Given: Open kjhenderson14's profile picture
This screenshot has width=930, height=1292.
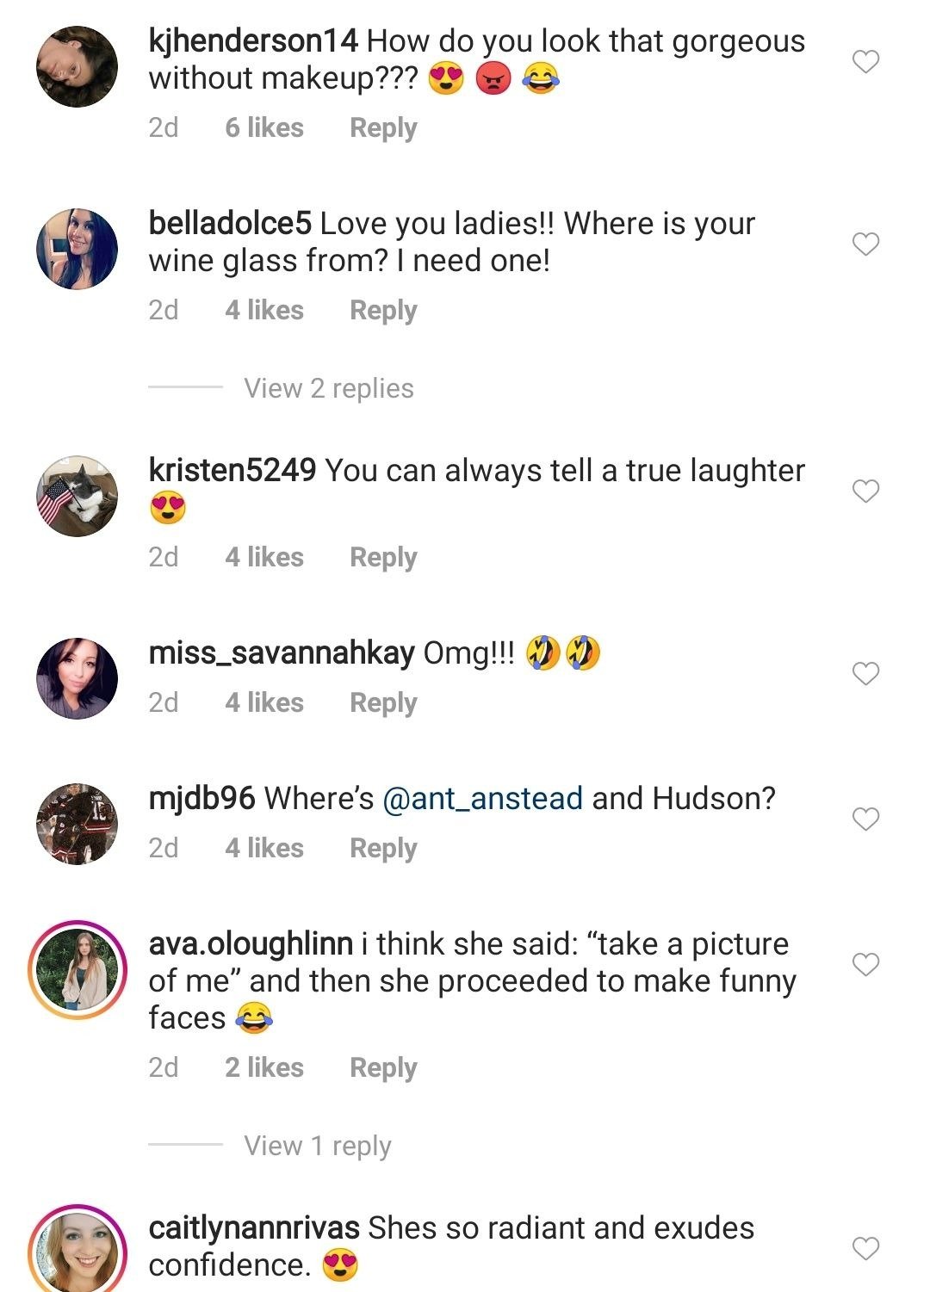Looking at the screenshot, I should [x=77, y=66].
